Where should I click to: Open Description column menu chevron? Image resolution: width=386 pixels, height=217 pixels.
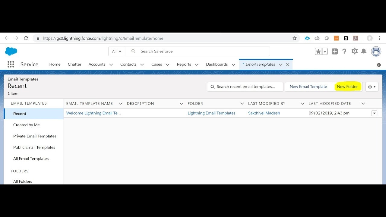(x=181, y=103)
